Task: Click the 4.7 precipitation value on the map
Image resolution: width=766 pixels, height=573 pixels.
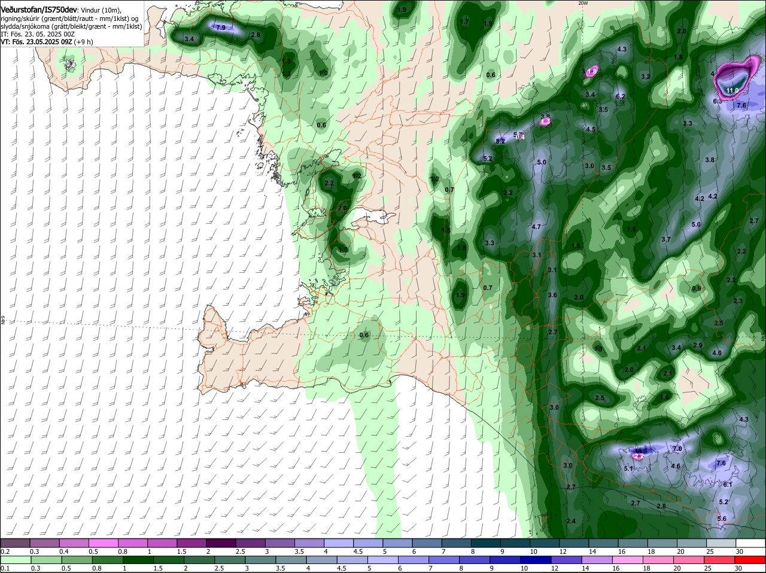Action: [536, 227]
